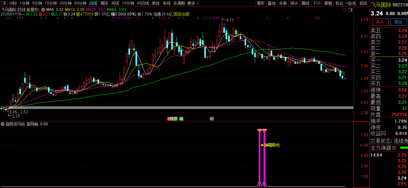408x188 pixels.
Task: Click the green 减 marker on the time axis
Action: click(x=181, y=119)
